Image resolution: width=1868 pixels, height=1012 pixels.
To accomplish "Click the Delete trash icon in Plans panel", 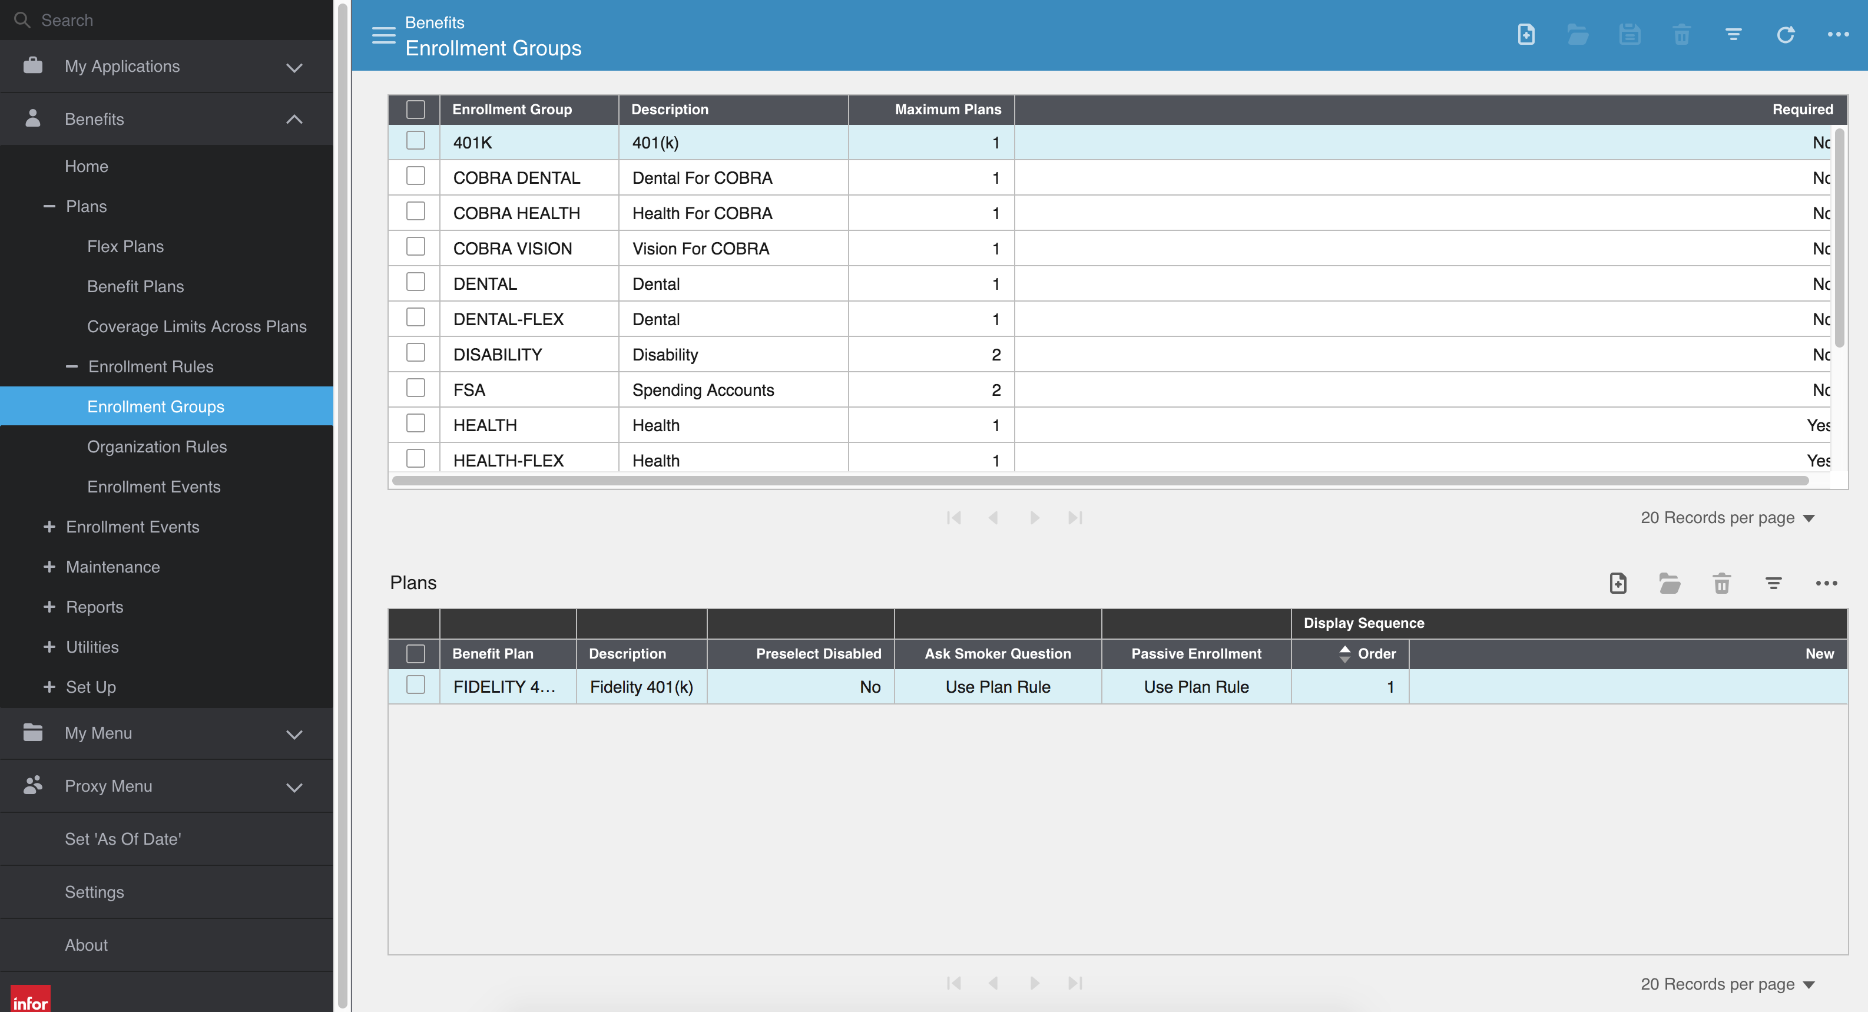I will [x=1721, y=583].
